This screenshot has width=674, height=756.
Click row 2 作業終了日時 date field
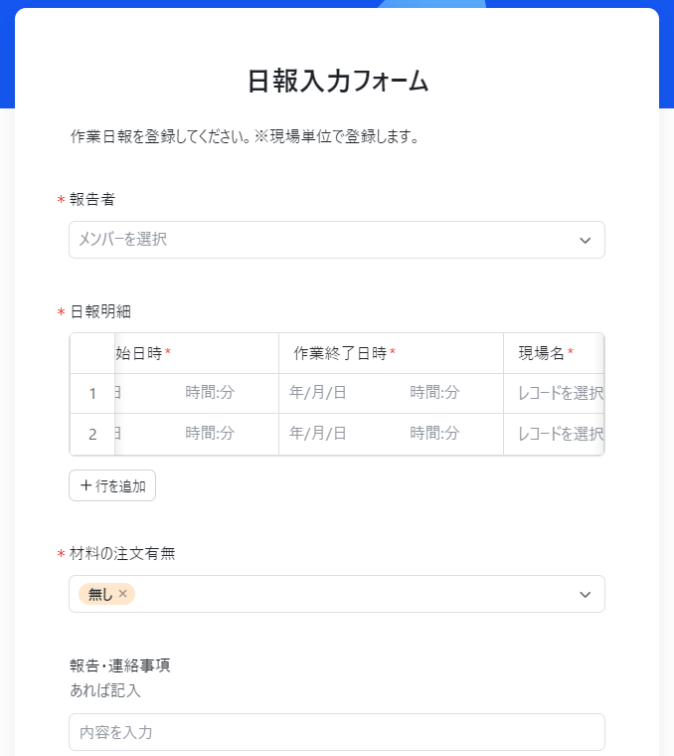click(318, 434)
